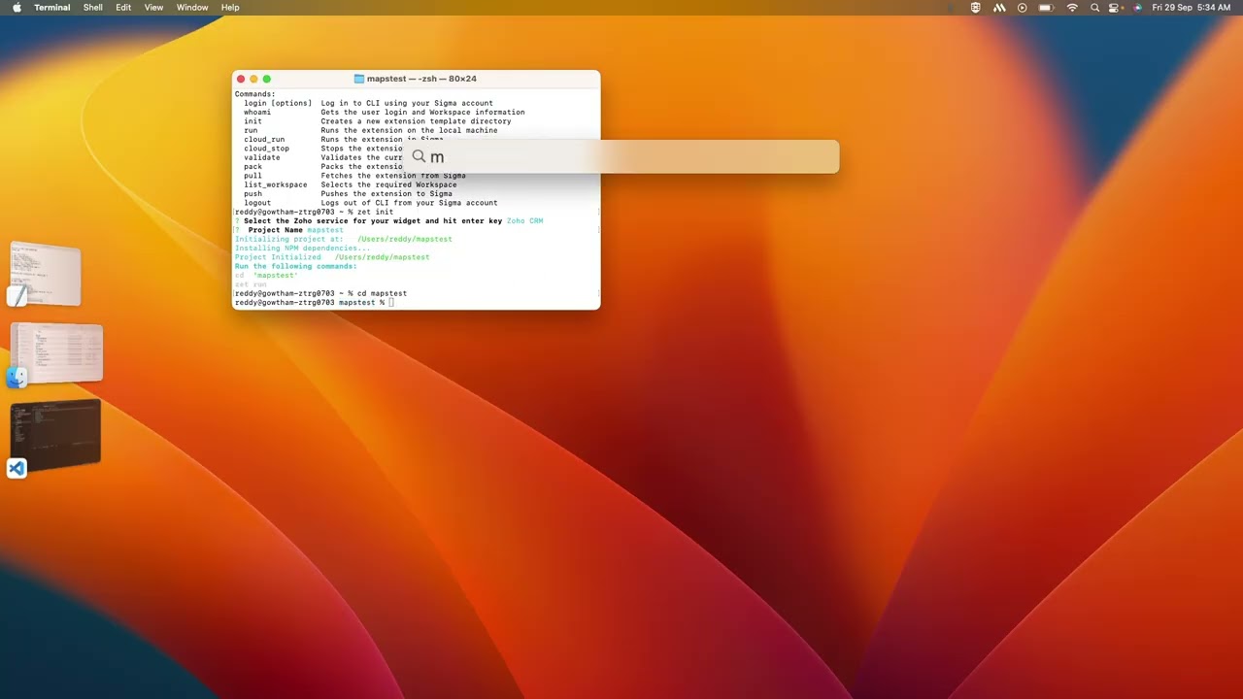Viewport: 1243px width, 699px height.
Task: Click the folder icon in Terminal title
Action: (359, 79)
